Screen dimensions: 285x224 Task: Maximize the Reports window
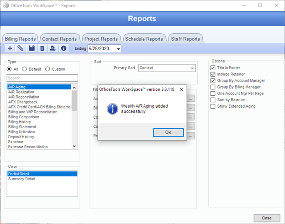click(x=260, y=5)
